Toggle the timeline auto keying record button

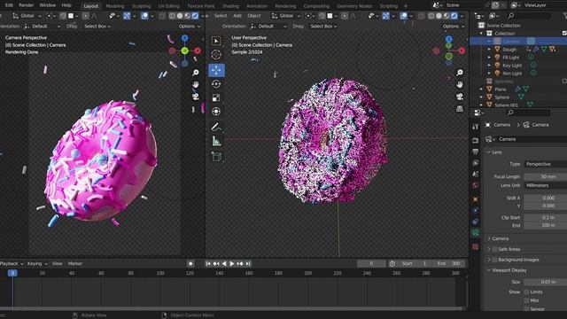(190, 264)
